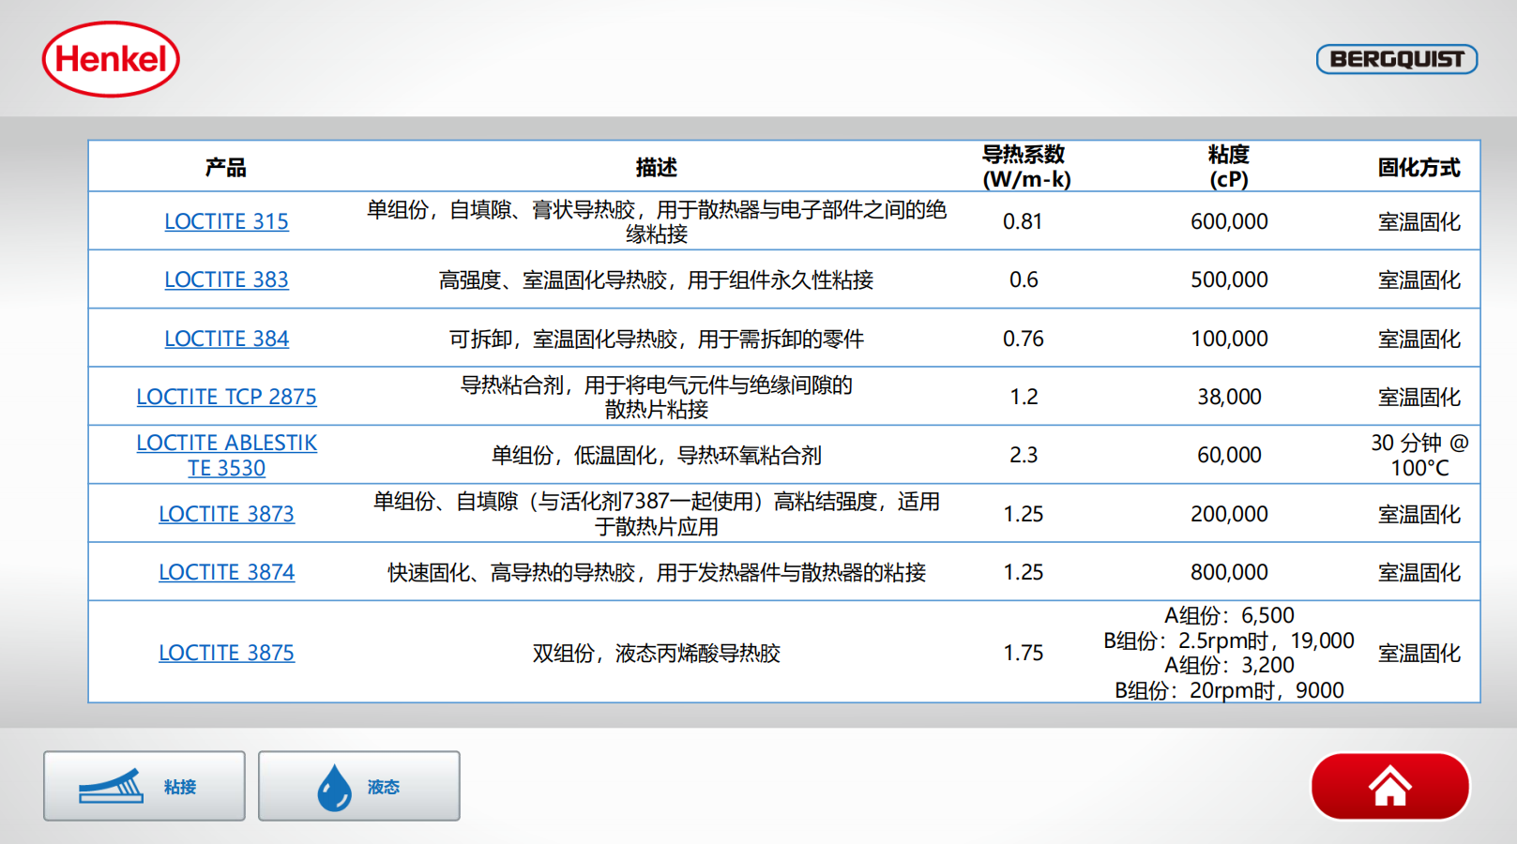Go home via the red house button
The width and height of the screenshot is (1517, 844).
[x=1389, y=786]
